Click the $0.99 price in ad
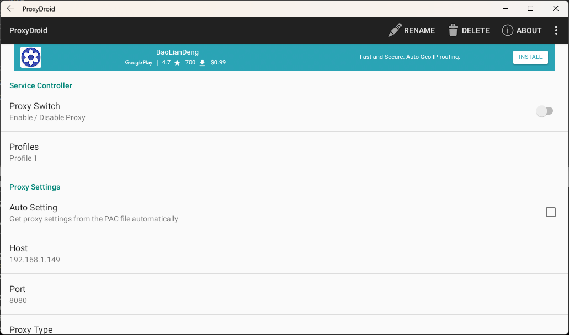The width and height of the screenshot is (569, 335). tap(218, 63)
